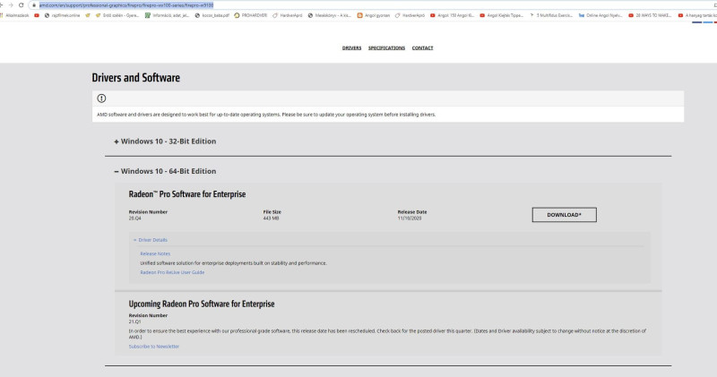Open the Online Angol Nyelv bookmark

pyautogui.click(x=600, y=15)
